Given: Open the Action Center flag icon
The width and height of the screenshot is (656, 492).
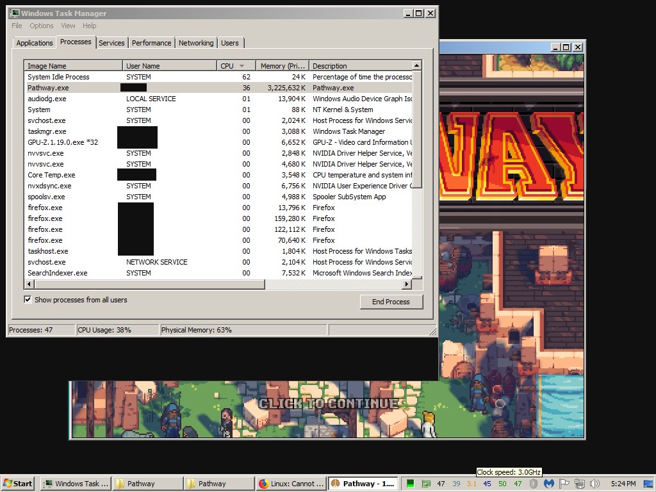Looking at the screenshot, I should pos(564,484).
